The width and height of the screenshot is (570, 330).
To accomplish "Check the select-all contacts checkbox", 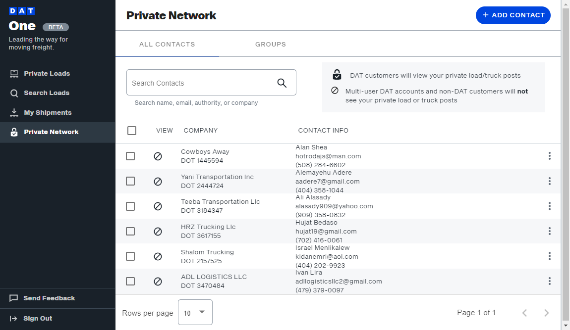I will pyautogui.click(x=131, y=130).
